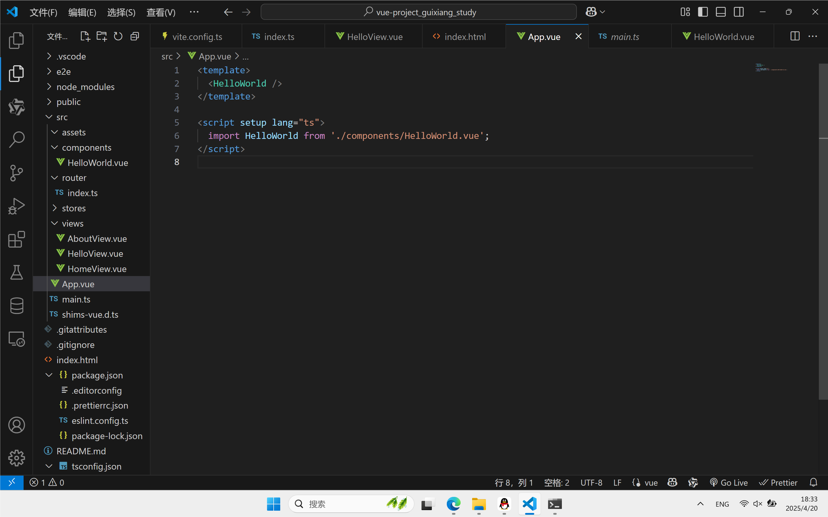Open the 编辑(E) menu
Image resolution: width=828 pixels, height=517 pixels.
(82, 12)
